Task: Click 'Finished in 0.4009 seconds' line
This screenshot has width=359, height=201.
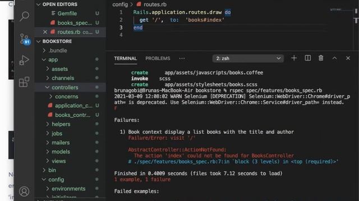Action: pyautogui.click(x=198, y=174)
